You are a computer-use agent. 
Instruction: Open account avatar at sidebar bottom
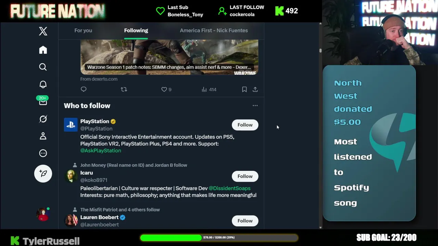coord(43,214)
